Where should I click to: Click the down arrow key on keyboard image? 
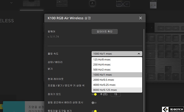click(x=168, y=76)
